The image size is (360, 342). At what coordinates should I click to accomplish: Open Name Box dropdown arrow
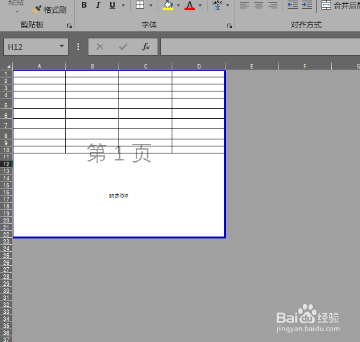coord(61,46)
